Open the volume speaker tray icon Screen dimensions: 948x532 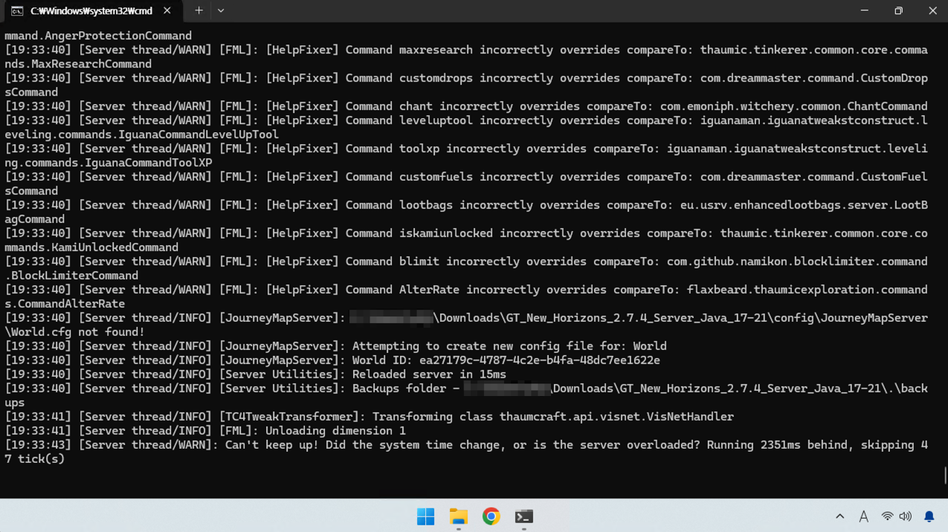tap(905, 516)
